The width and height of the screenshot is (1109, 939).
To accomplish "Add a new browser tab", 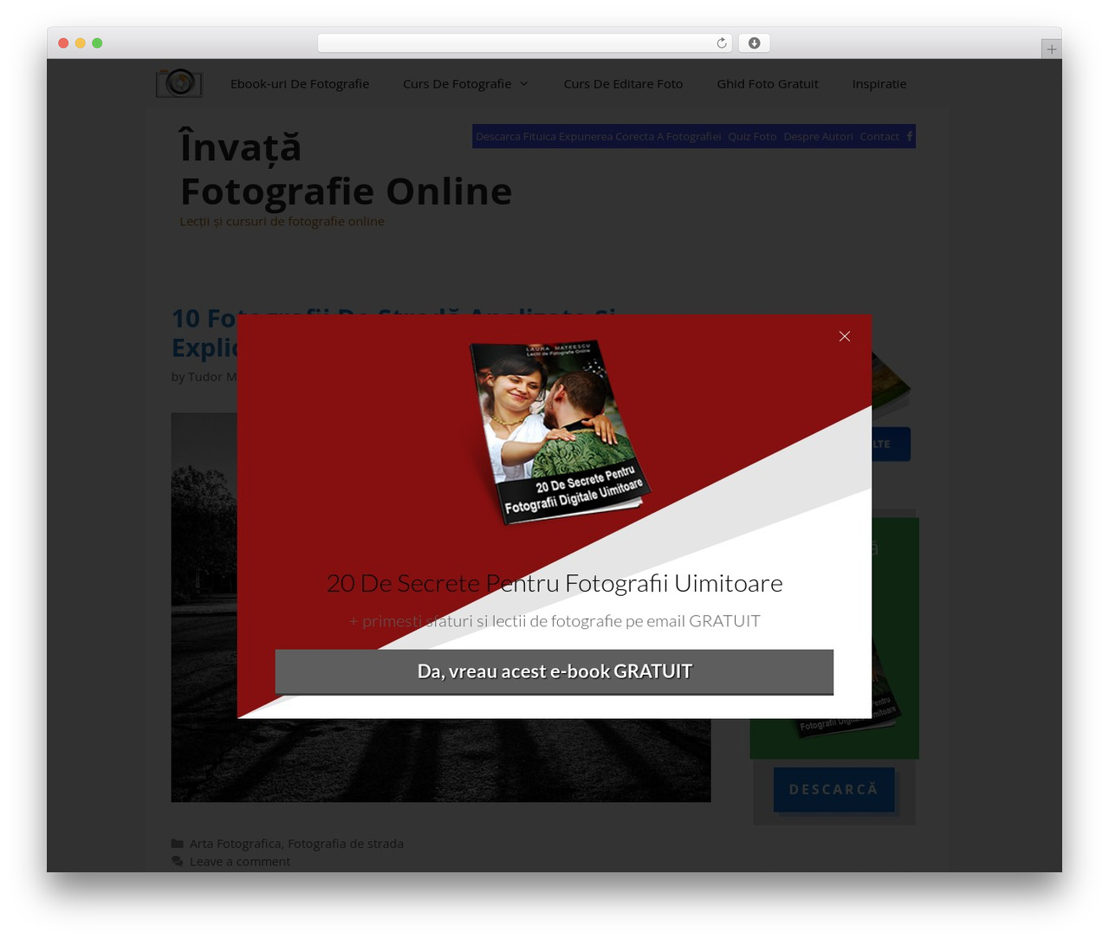I will point(1051,49).
